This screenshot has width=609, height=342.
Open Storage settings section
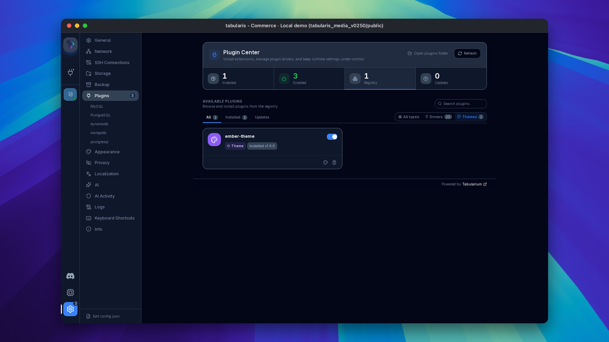tap(110, 73)
